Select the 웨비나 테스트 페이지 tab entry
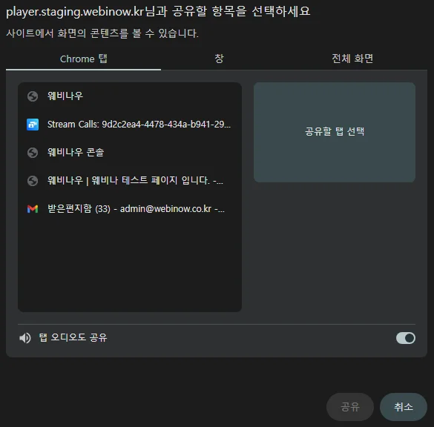The image size is (434, 427). click(x=130, y=181)
